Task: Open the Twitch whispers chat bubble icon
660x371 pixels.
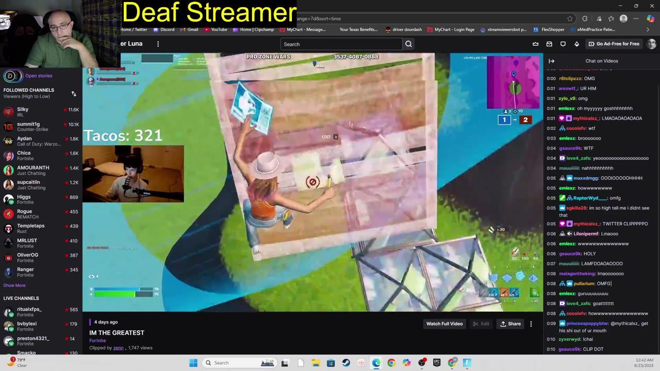Action: click(x=563, y=44)
